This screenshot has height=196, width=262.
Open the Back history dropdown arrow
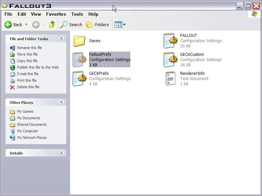coord(27,24)
